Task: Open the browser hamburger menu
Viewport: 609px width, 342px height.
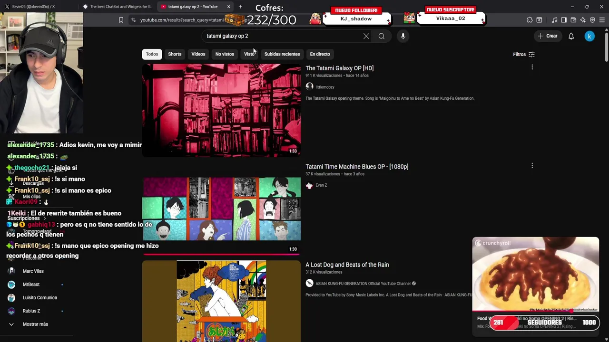Action: coord(602,20)
